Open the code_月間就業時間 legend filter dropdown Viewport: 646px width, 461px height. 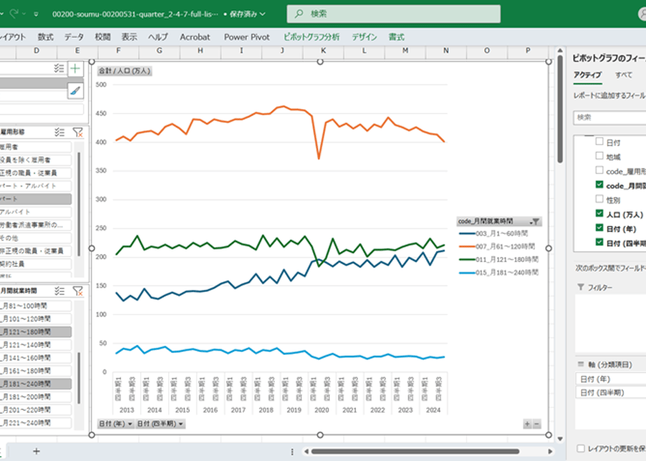tap(535, 221)
